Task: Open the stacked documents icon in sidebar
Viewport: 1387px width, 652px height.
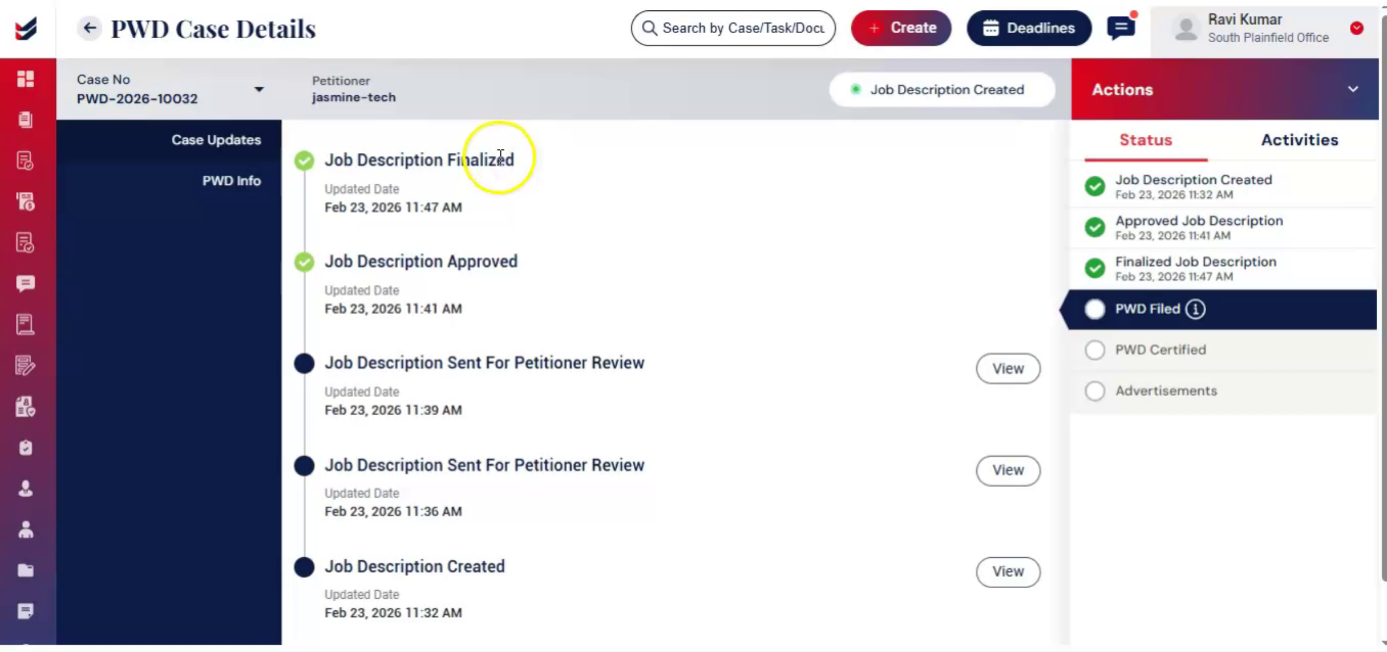Action: pos(25,120)
